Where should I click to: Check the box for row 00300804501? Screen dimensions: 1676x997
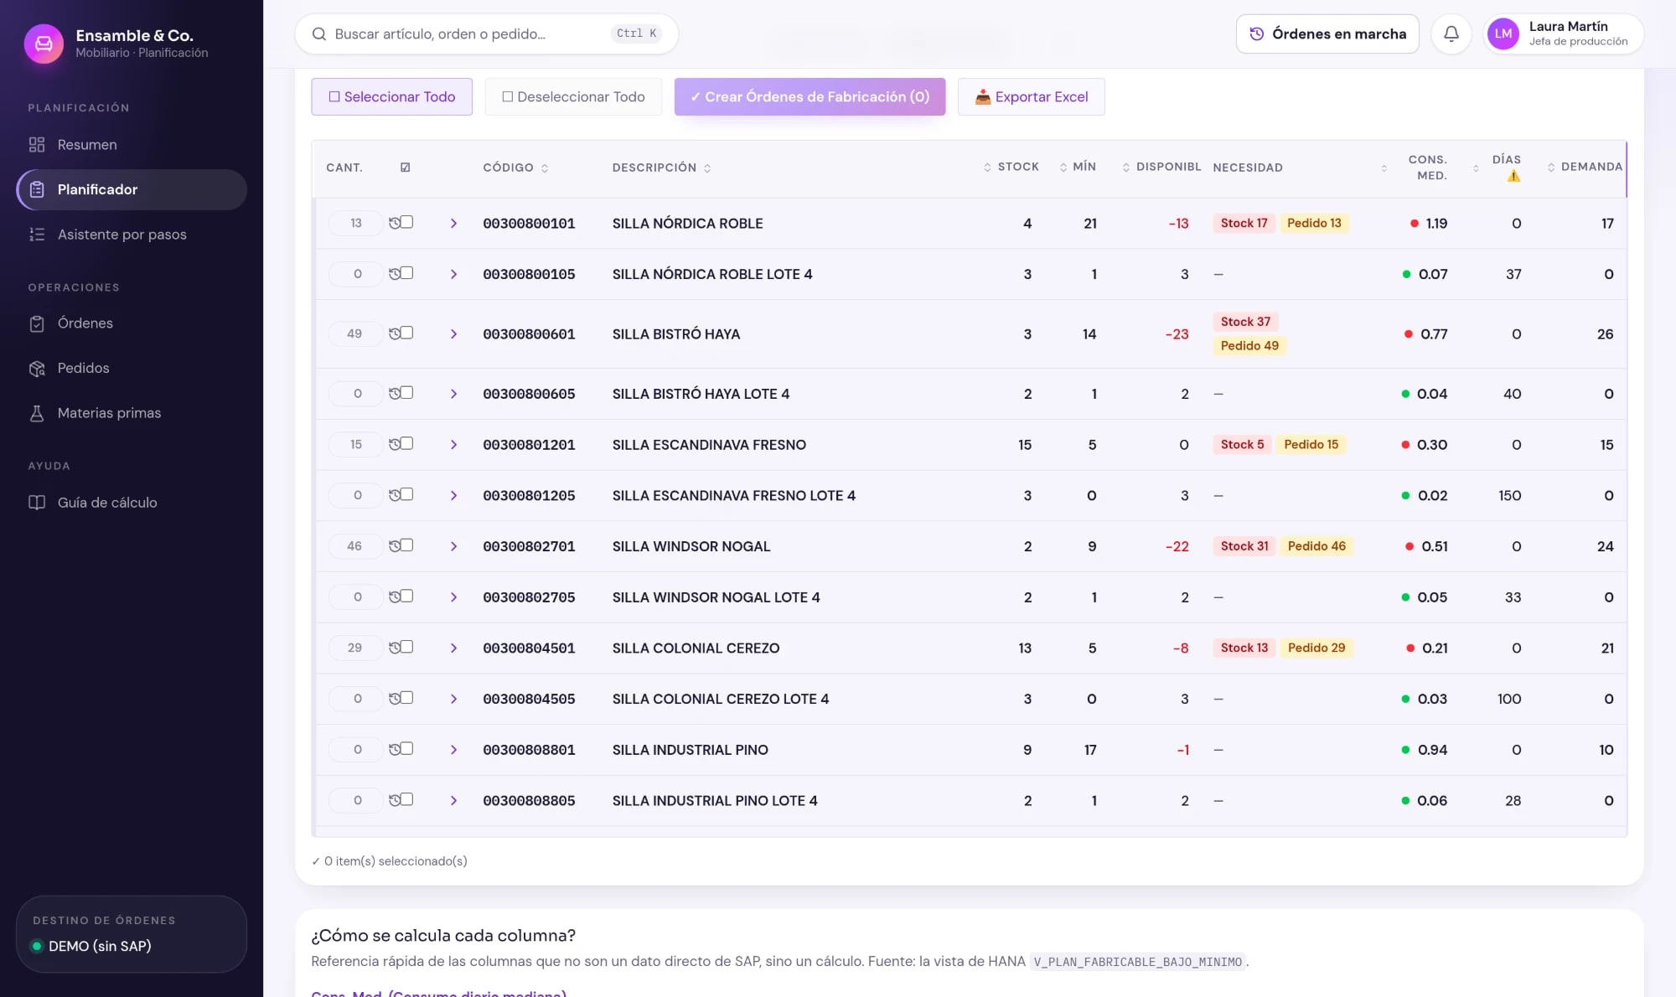click(x=407, y=647)
